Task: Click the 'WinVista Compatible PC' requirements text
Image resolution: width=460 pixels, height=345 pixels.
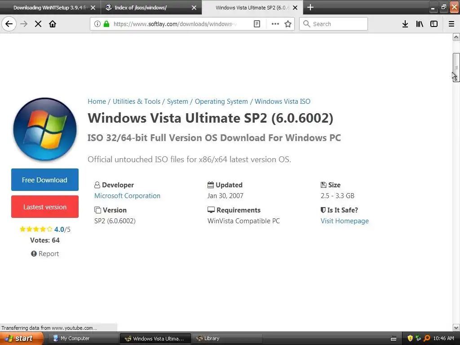Action: click(243, 221)
